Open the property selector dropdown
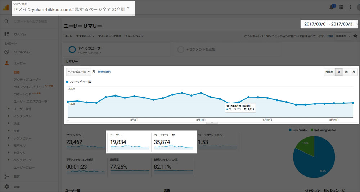Viewport: 360px width, 192px height. tap(73, 8)
